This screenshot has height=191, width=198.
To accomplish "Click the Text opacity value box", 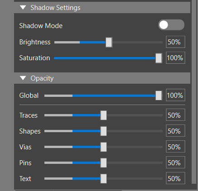I will pos(175,178).
